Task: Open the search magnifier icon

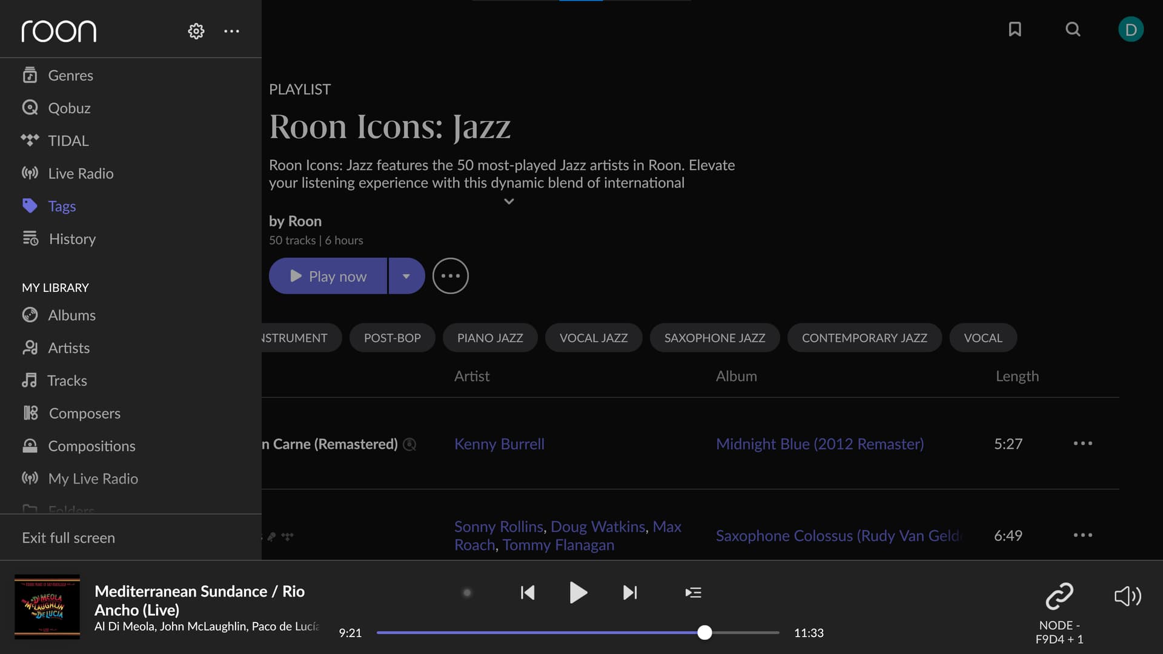Action: click(x=1073, y=29)
